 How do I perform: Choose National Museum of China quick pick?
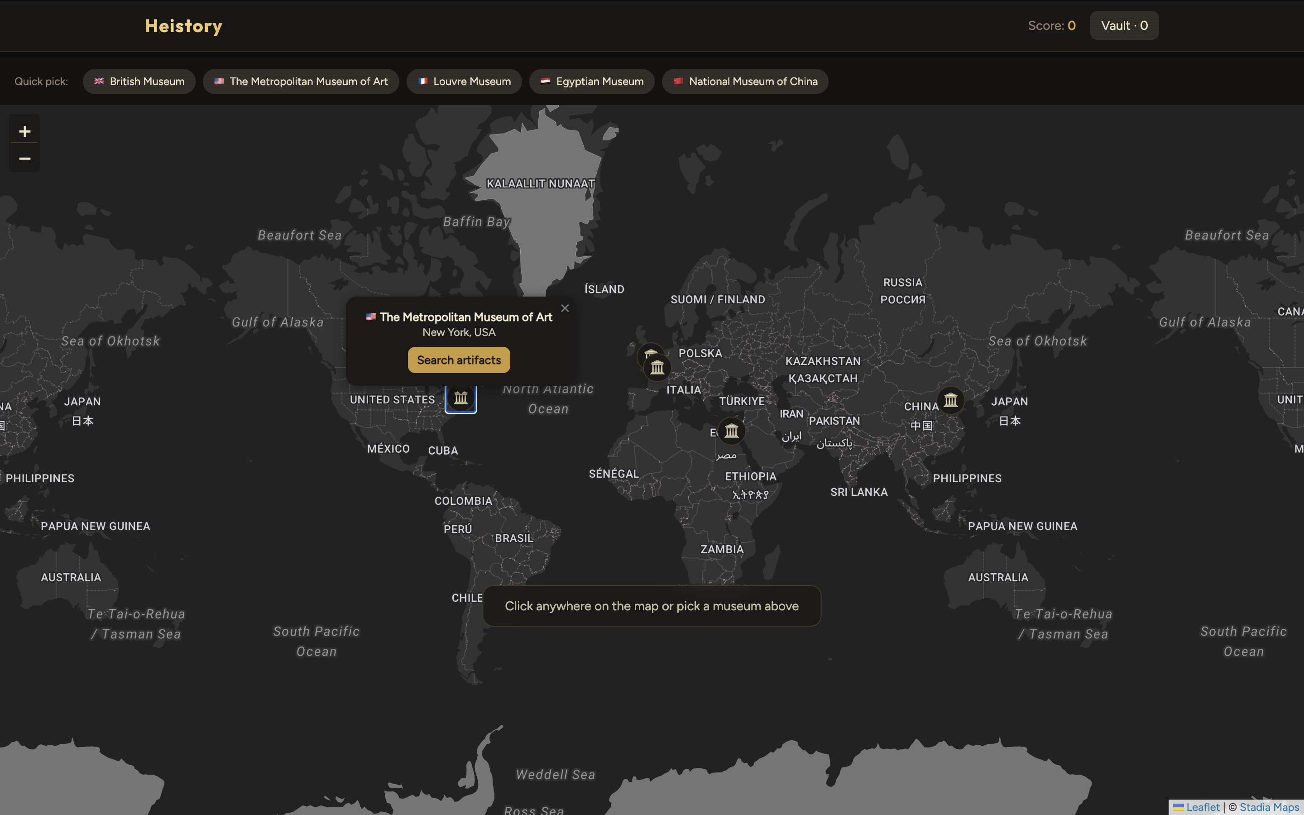[x=745, y=81]
